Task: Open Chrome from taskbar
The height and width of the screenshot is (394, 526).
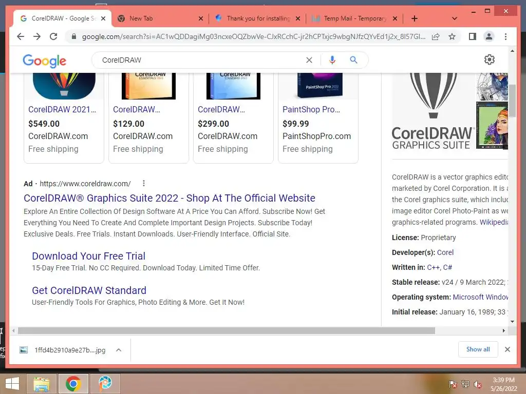Action: (73, 384)
